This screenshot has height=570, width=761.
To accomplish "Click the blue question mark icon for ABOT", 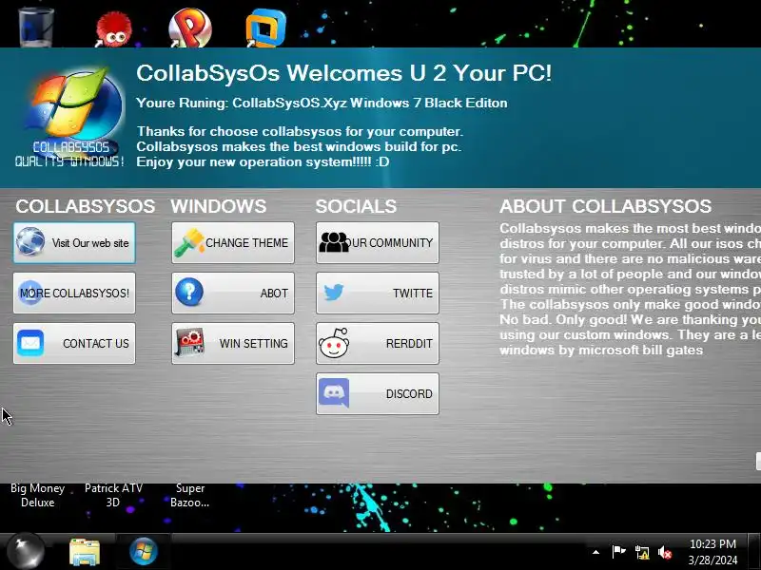I will coord(189,292).
